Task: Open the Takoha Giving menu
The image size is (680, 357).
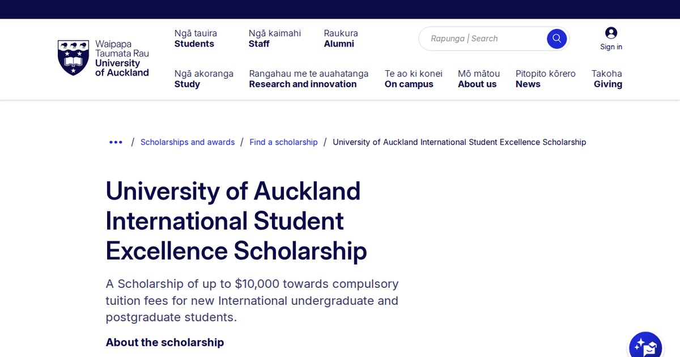Action: pos(607,79)
